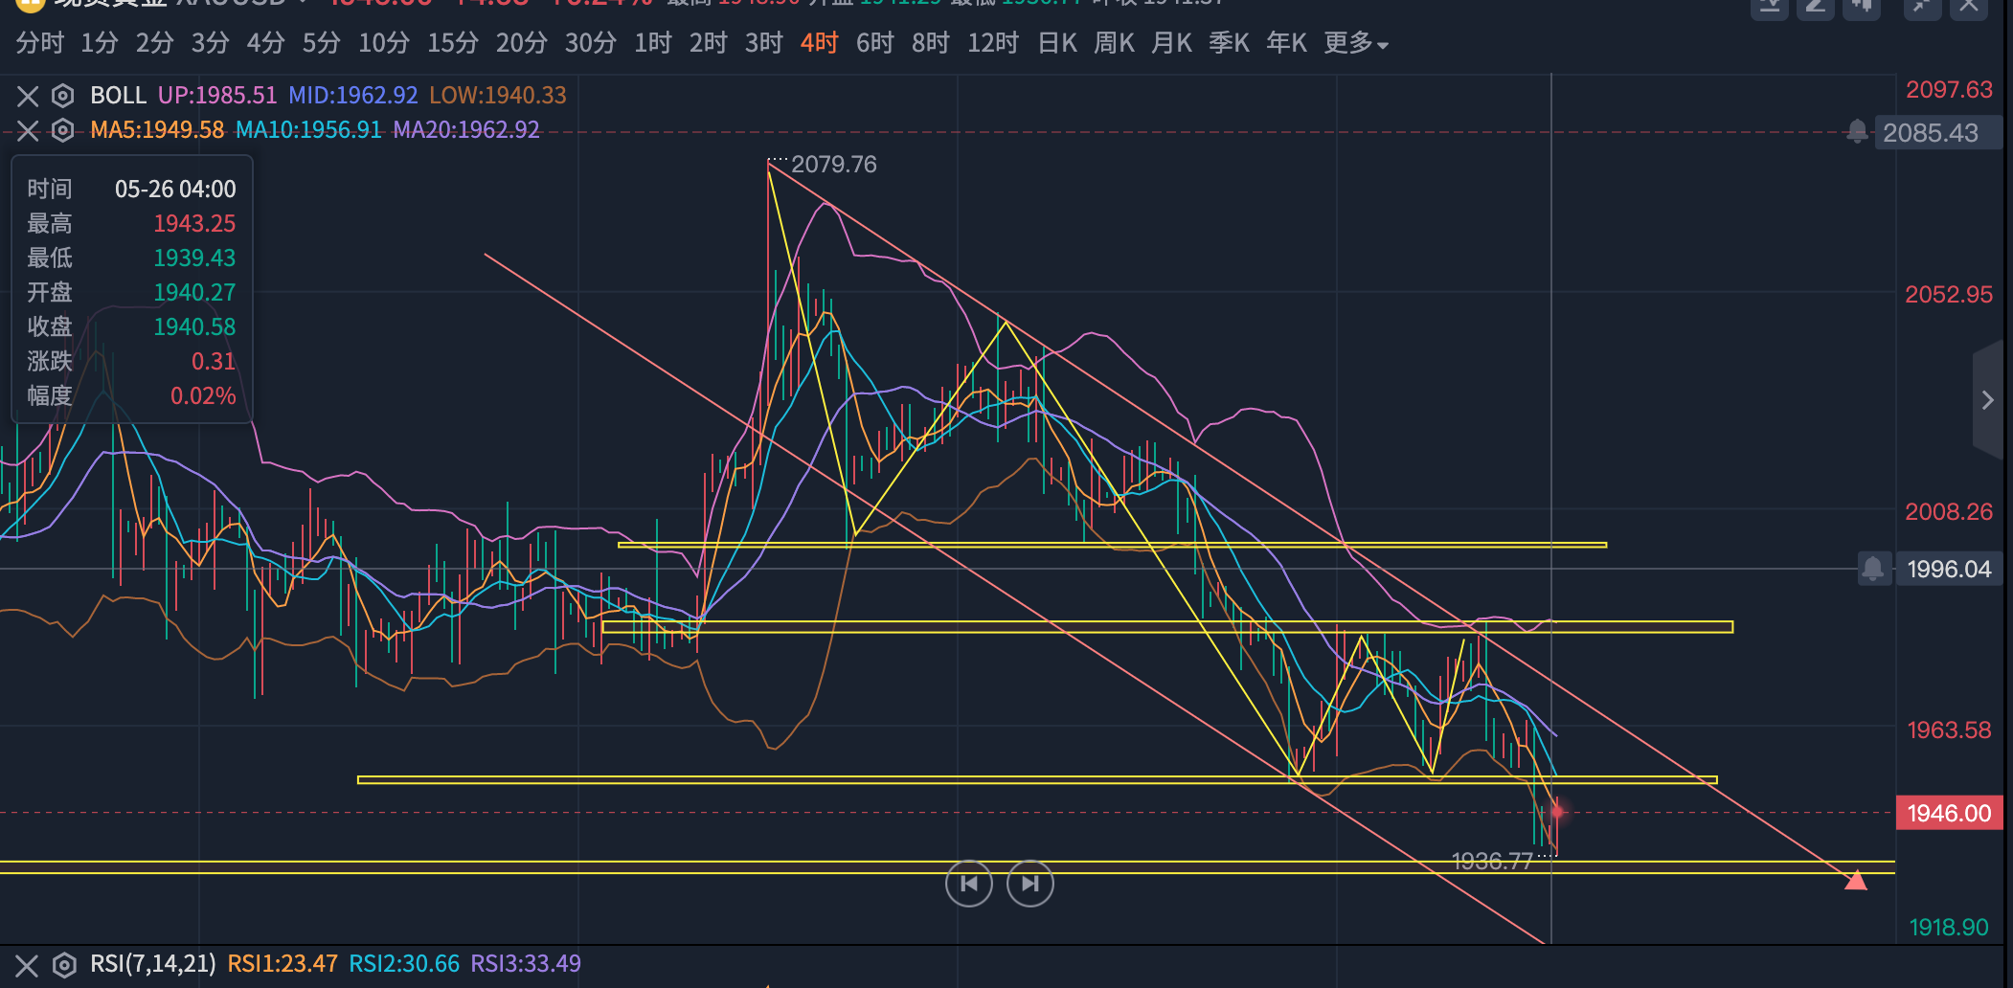Screen dimensions: 2013x988
Task: Click the 幅度 value 0.02%
Action: click(x=203, y=396)
